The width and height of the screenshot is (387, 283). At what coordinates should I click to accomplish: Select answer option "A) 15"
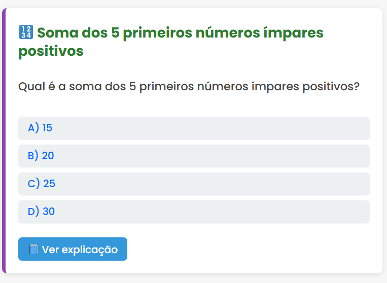click(x=194, y=128)
